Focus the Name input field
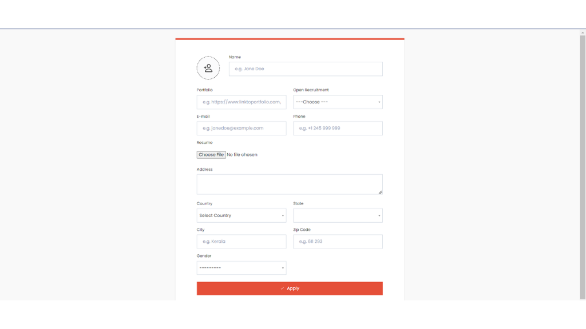The width and height of the screenshot is (586, 329). pyautogui.click(x=306, y=69)
